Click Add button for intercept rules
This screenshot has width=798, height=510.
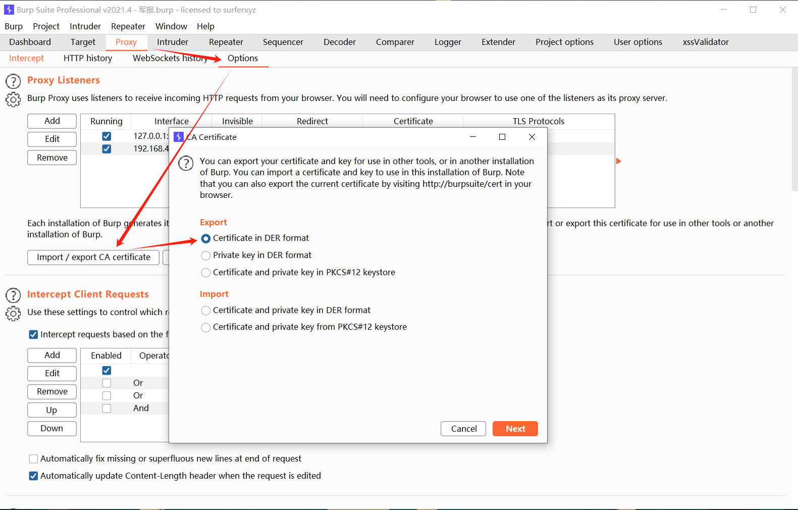click(x=52, y=355)
